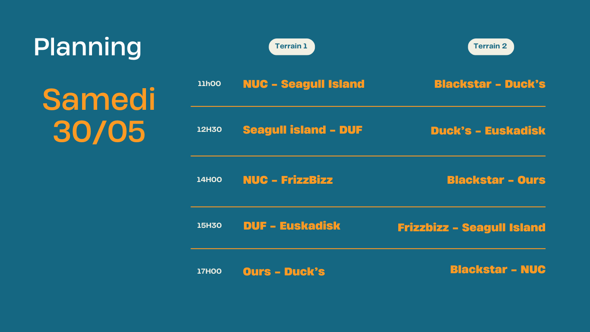590x332 pixels.
Task: Click the Samedi 30/05 date heading
Action: click(x=99, y=116)
